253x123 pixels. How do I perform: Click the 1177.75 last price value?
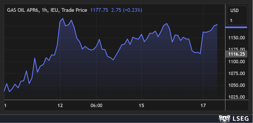(x=99, y=10)
